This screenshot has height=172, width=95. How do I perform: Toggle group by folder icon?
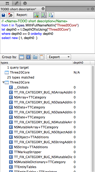35,57
